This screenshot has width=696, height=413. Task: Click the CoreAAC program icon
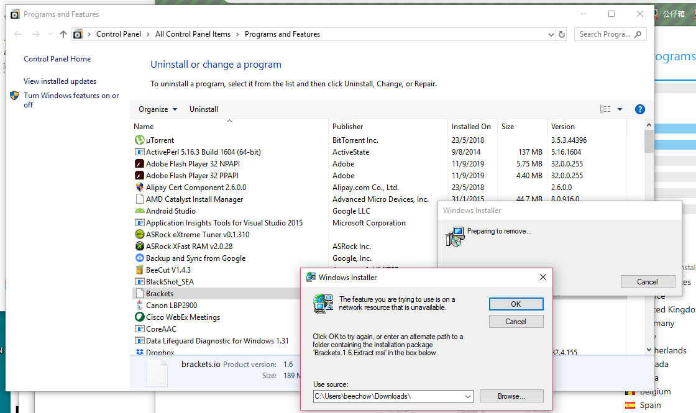click(x=139, y=329)
